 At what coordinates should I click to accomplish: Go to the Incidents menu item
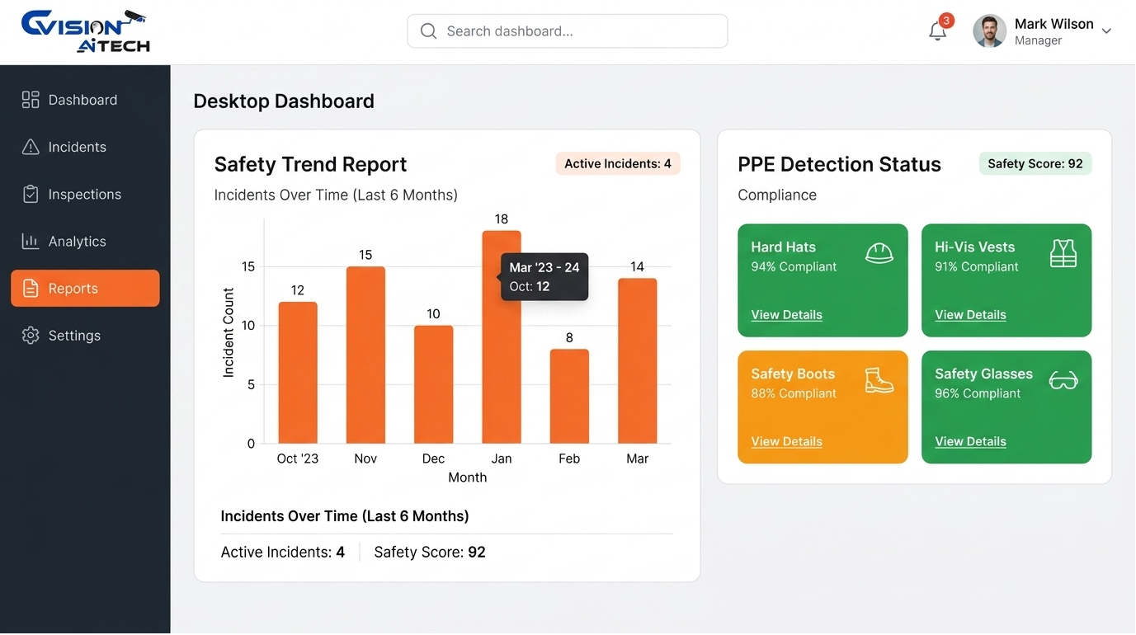(85, 147)
